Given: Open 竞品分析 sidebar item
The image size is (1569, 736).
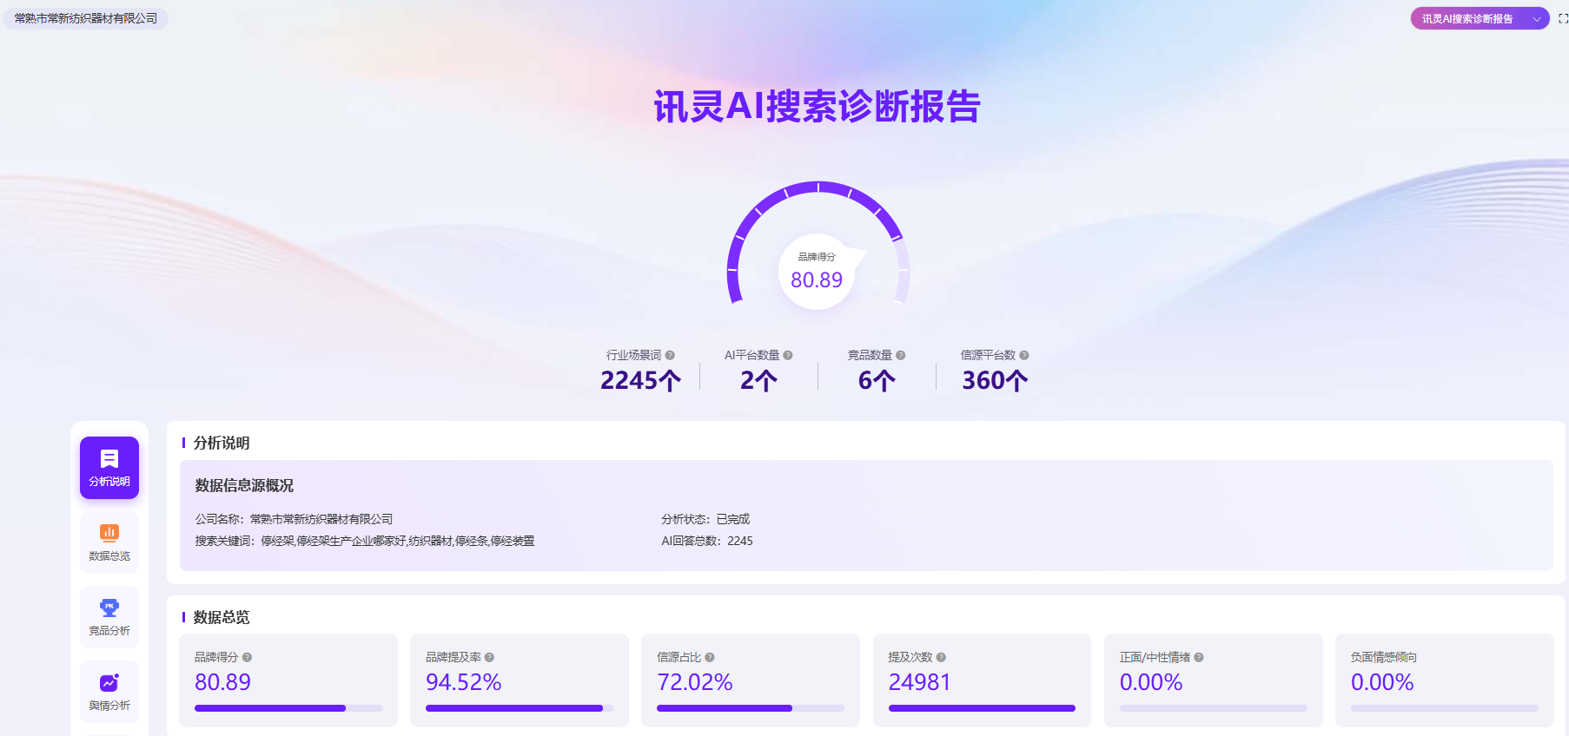Looking at the screenshot, I should tap(109, 617).
